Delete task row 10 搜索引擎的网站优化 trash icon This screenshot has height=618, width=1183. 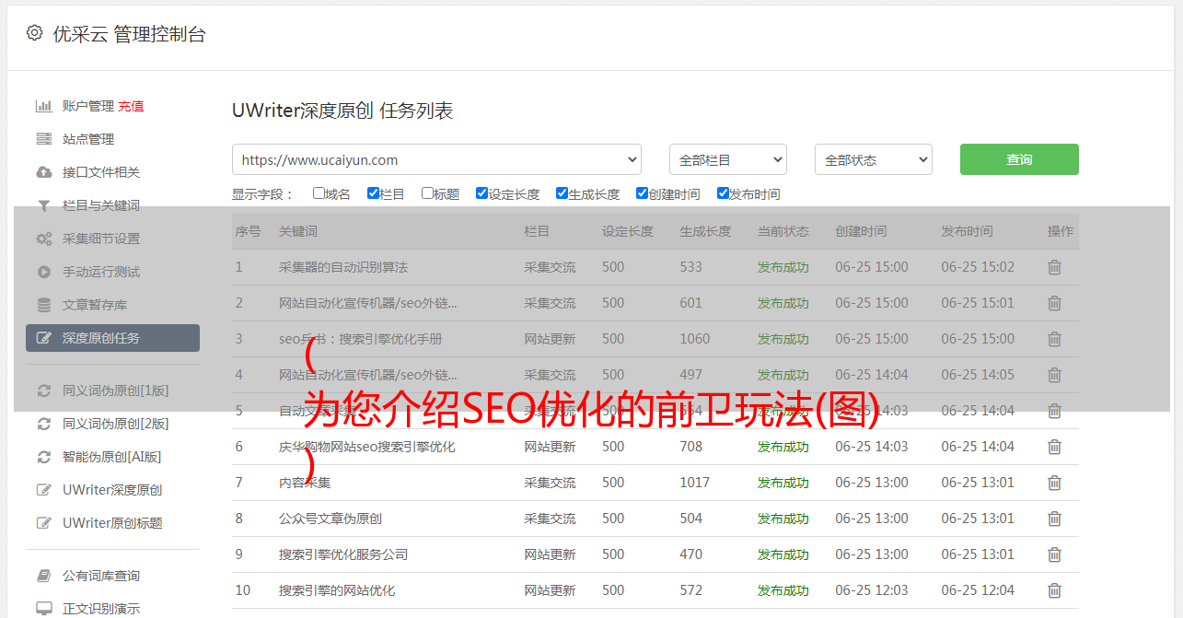pos(1054,590)
